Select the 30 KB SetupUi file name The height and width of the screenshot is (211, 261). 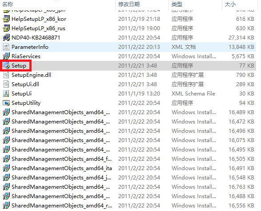click(x=21, y=94)
